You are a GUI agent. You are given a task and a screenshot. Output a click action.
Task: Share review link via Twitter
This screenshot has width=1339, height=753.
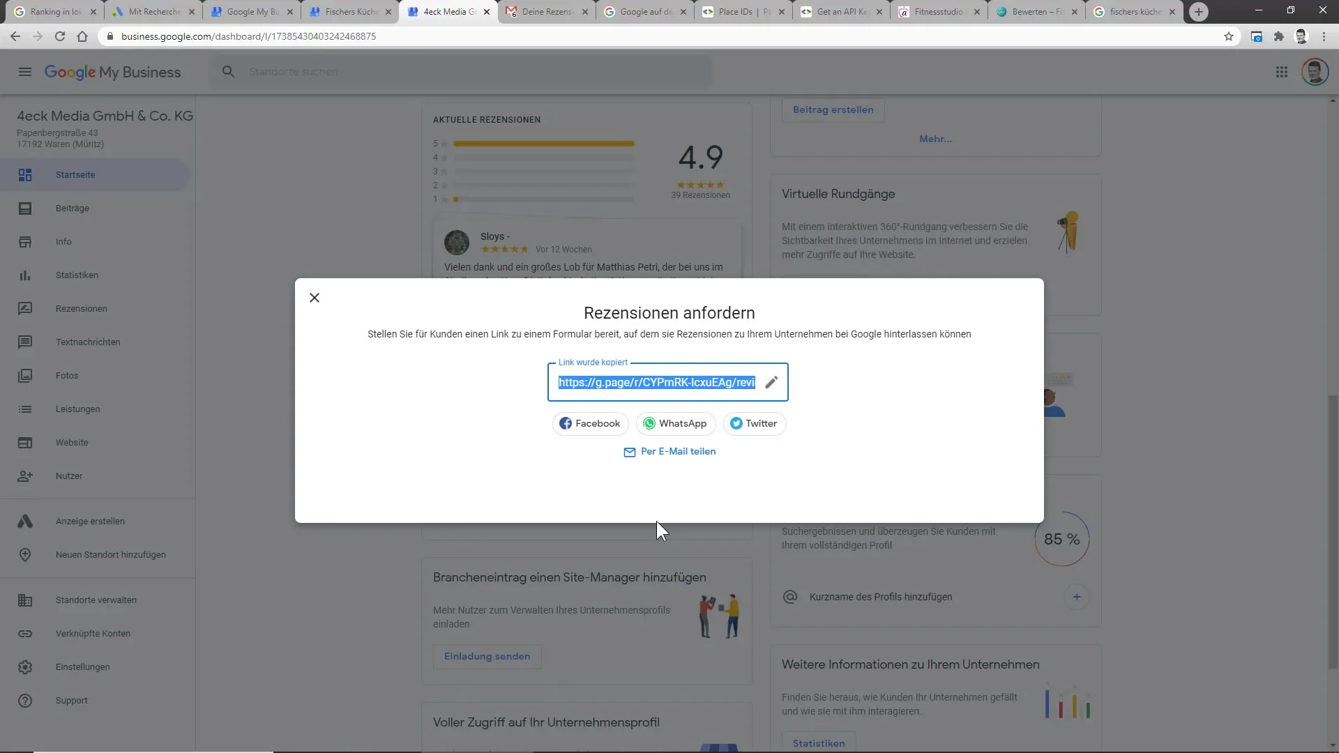click(x=754, y=423)
